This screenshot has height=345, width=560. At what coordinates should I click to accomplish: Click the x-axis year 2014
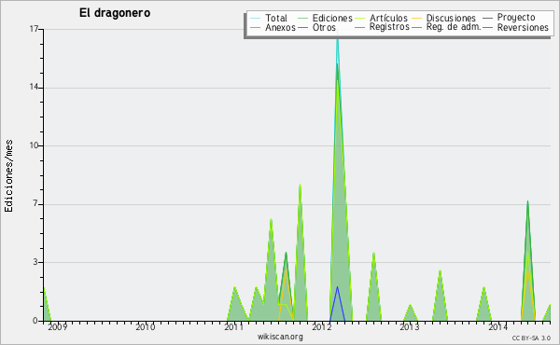pyautogui.click(x=497, y=326)
